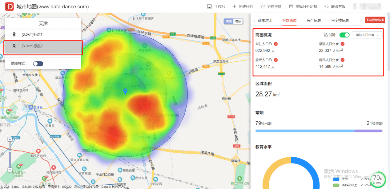Click the help icon beside 常驻人口密度
The width and height of the screenshot is (390, 189).
pos(342,44)
